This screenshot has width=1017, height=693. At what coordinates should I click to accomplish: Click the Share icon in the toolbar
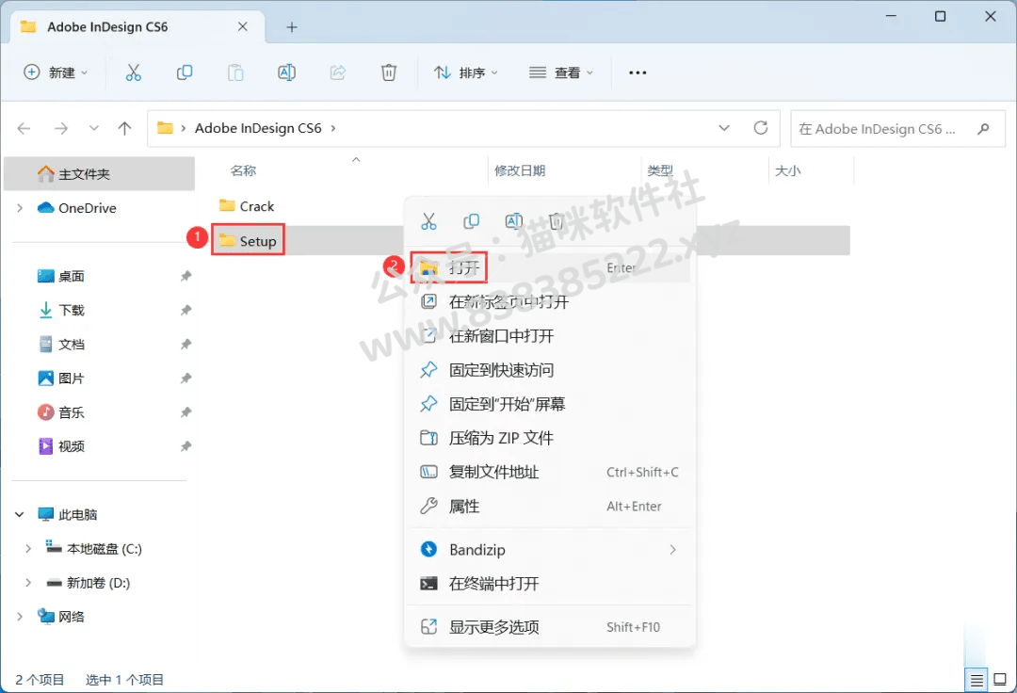[338, 73]
